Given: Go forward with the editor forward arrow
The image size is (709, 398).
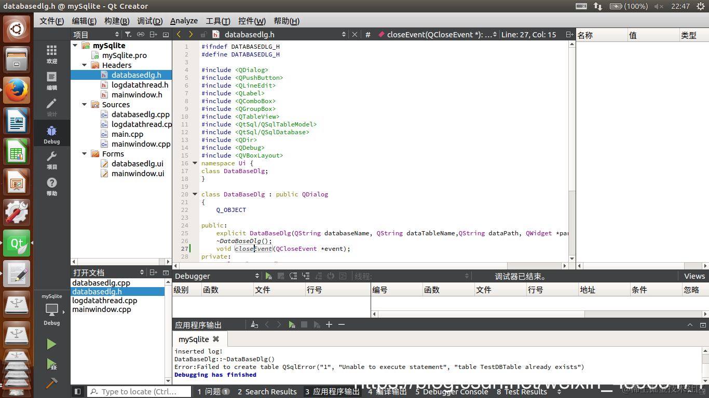Looking at the screenshot, I should click(x=191, y=34).
